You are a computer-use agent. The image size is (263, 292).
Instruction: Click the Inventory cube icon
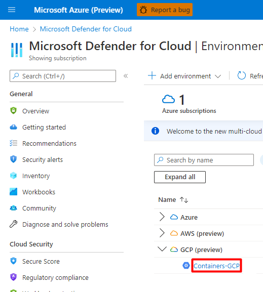pos(14,176)
